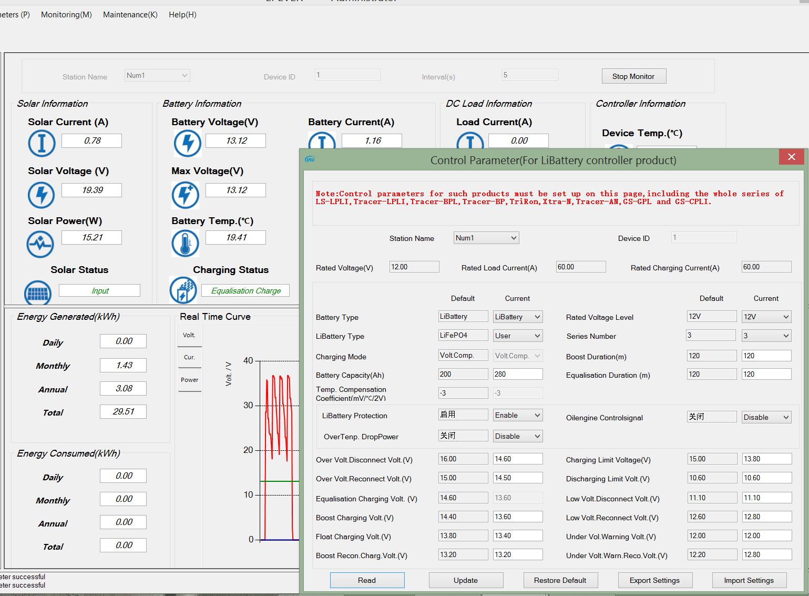
Task: Click the Battery Temp thermometer icon
Action: (185, 244)
